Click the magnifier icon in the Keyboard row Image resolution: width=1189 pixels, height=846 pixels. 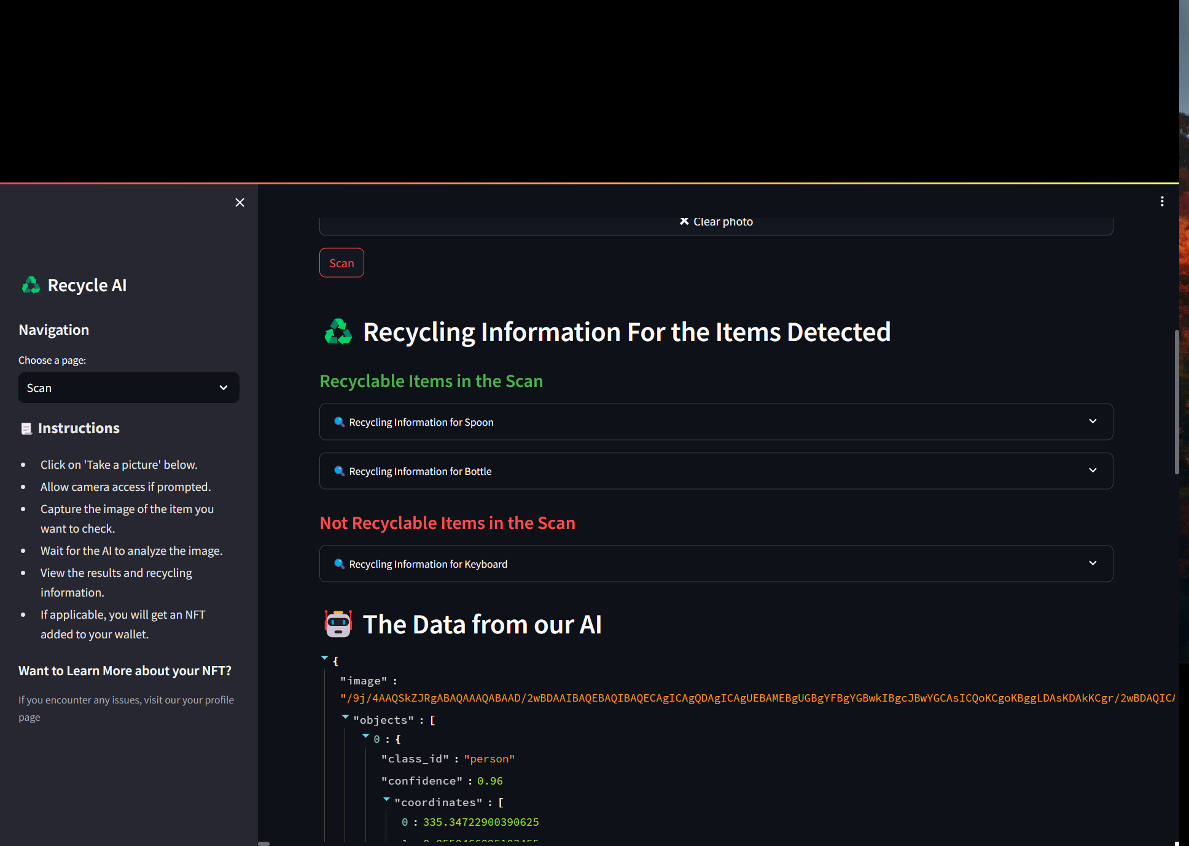[339, 564]
